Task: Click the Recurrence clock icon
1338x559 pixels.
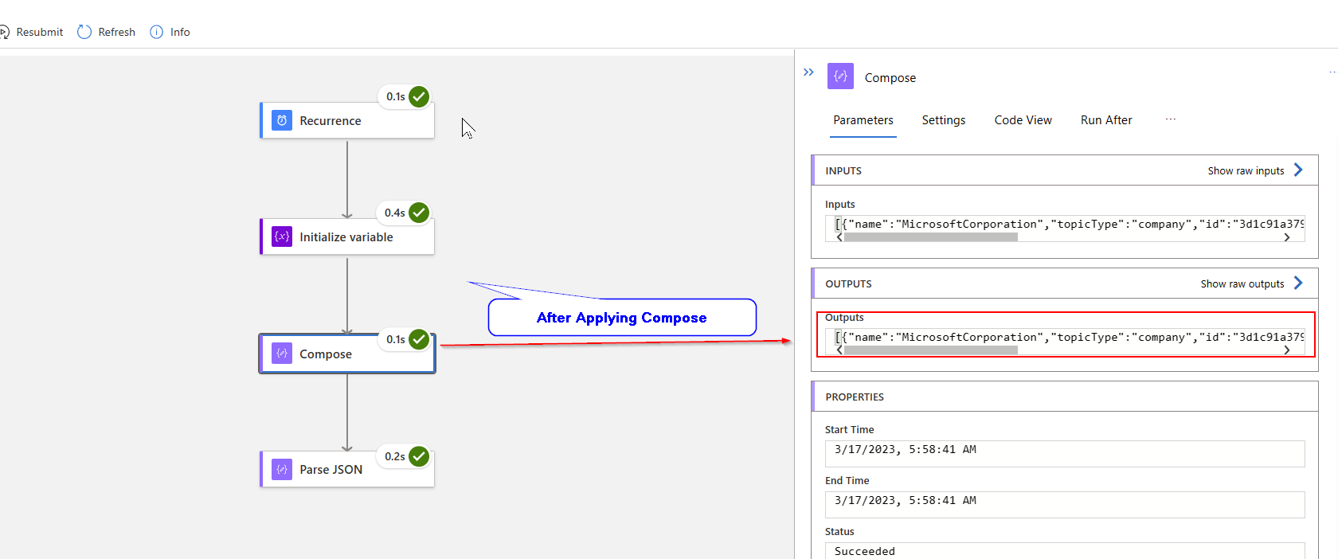Action: pyautogui.click(x=282, y=120)
